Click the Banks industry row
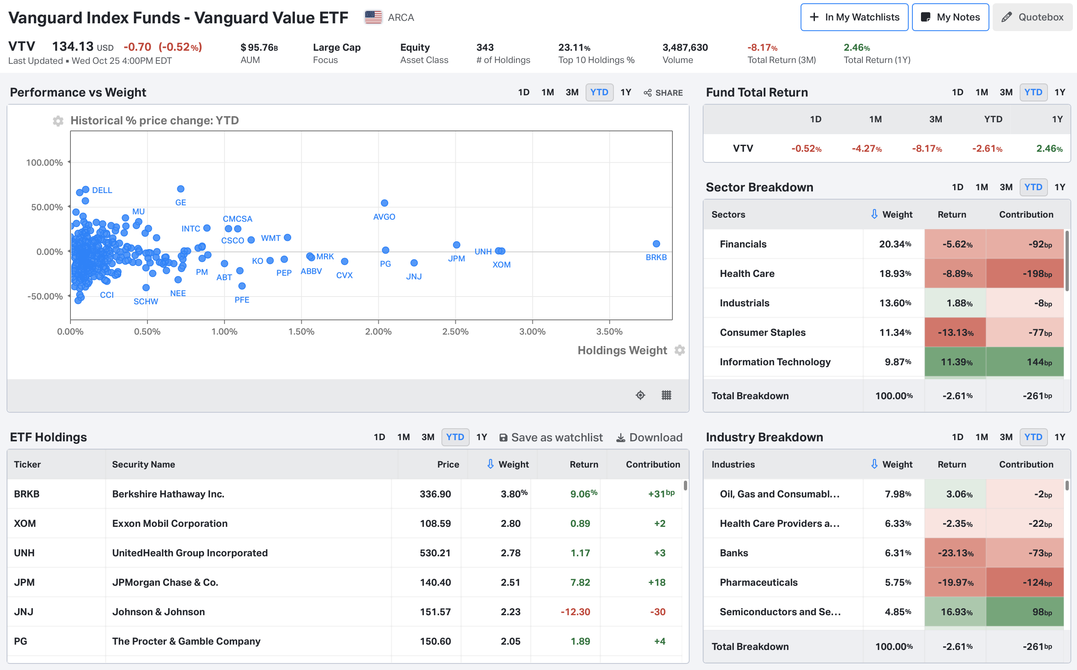Image resolution: width=1077 pixels, height=670 pixels. pos(884,553)
